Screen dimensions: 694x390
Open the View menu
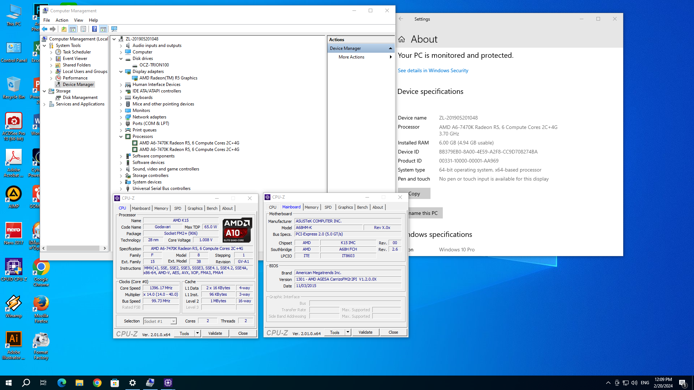(78, 20)
